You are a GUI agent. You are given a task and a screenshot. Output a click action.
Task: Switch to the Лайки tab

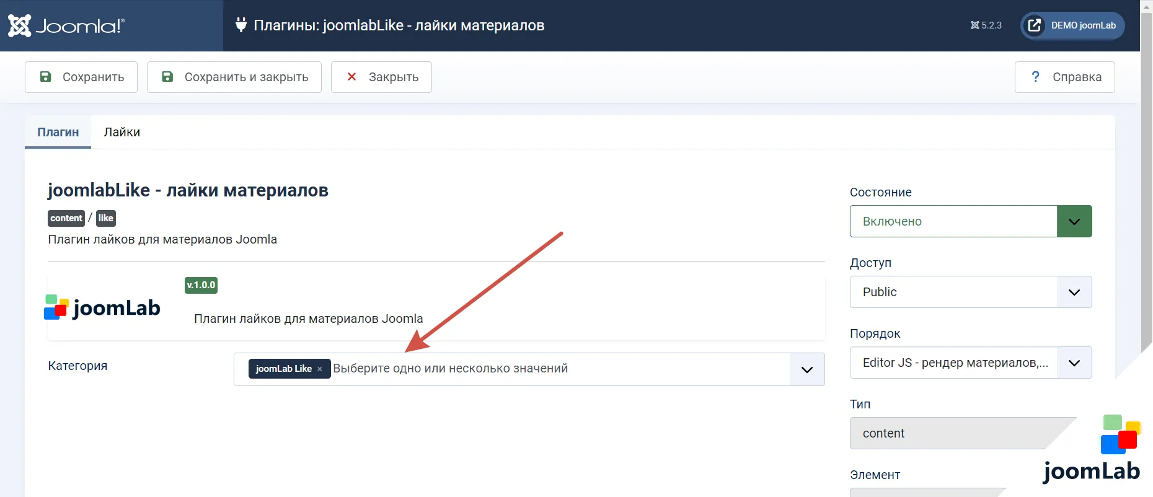tap(122, 132)
